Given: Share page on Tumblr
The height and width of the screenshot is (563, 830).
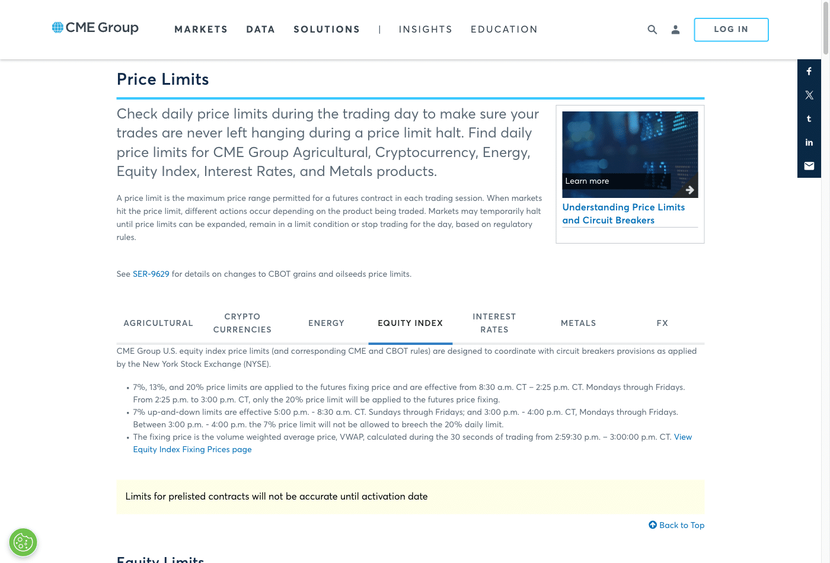Looking at the screenshot, I should pos(809,119).
